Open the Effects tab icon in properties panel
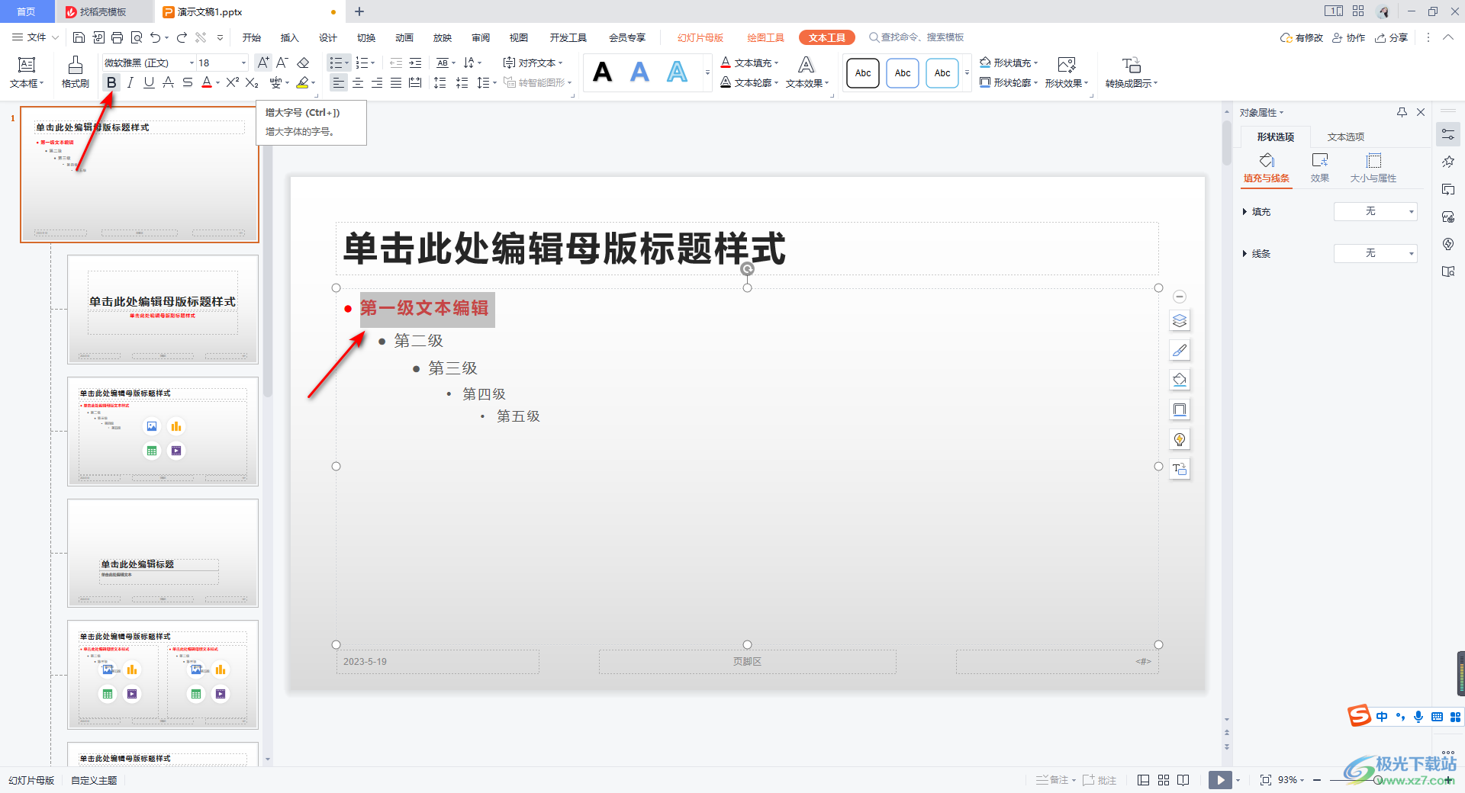 pos(1320,168)
